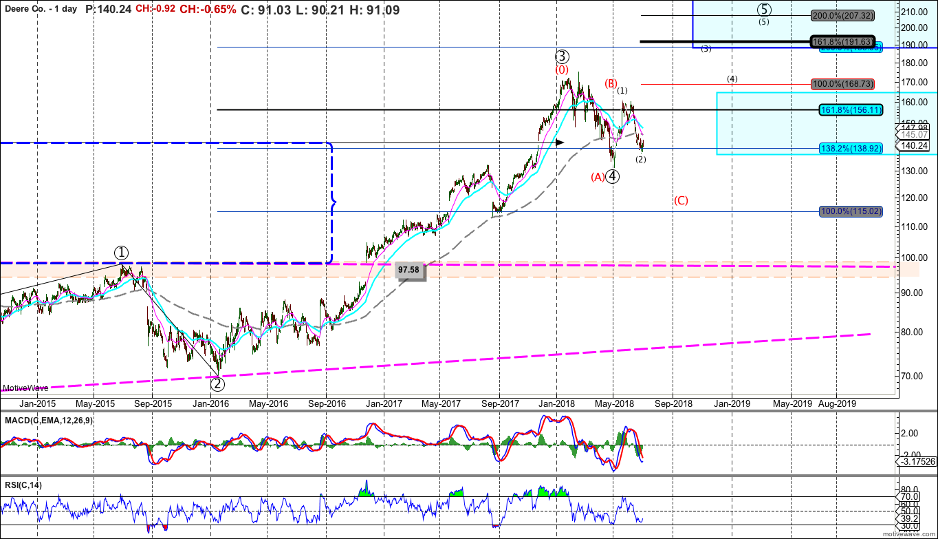This screenshot has height=539, width=938.
Task: Click the Sep-2017 date axis label
Action: [499, 404]
